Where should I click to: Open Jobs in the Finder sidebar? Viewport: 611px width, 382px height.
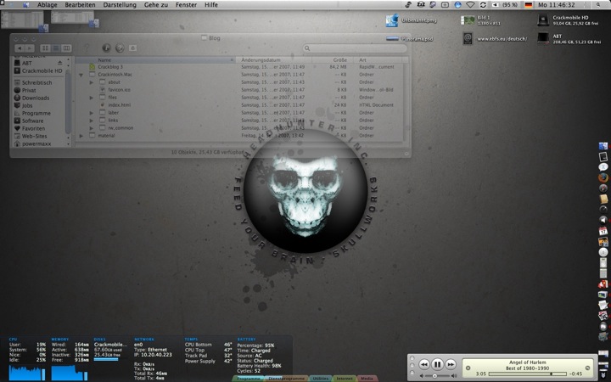point(24,105)
